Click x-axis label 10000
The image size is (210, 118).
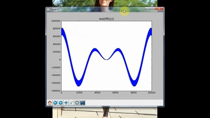(x=152, y=92)
